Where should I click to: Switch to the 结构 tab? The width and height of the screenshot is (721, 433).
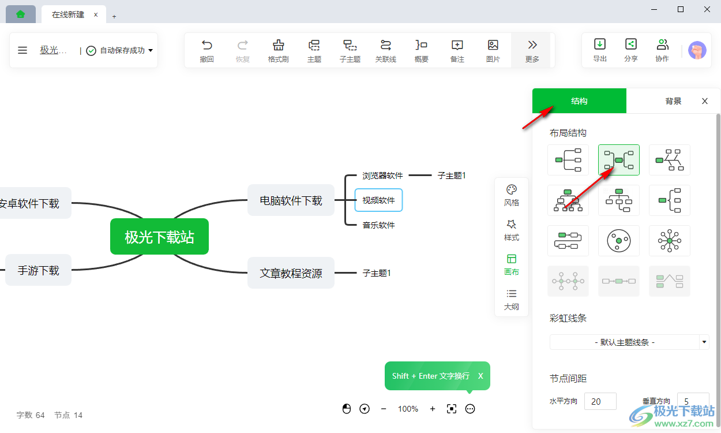pyautogui.click(x=579, y=101)
